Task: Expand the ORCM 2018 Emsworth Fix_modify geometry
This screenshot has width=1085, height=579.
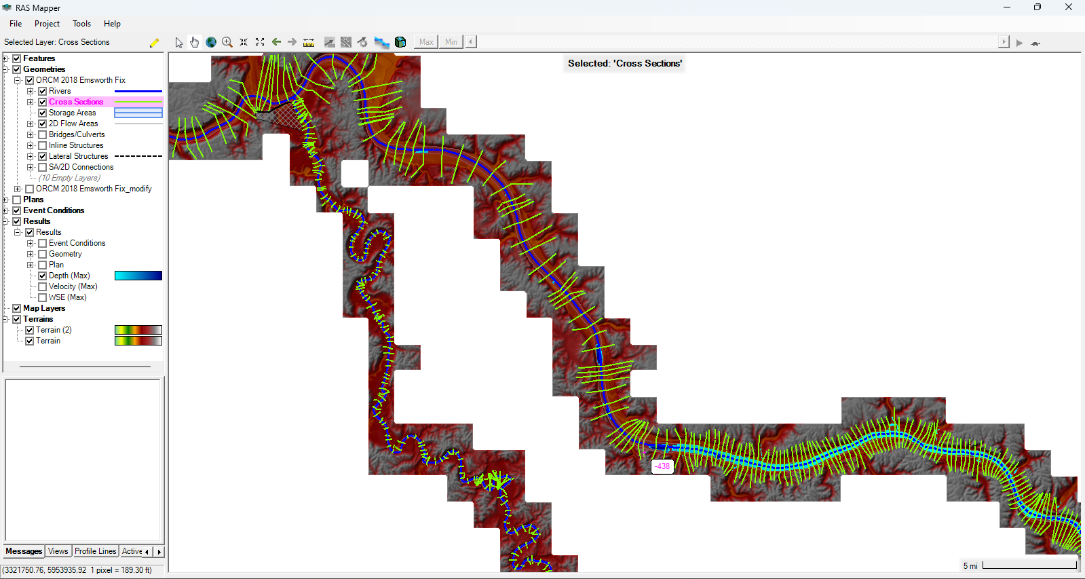Action: point(17,189)
